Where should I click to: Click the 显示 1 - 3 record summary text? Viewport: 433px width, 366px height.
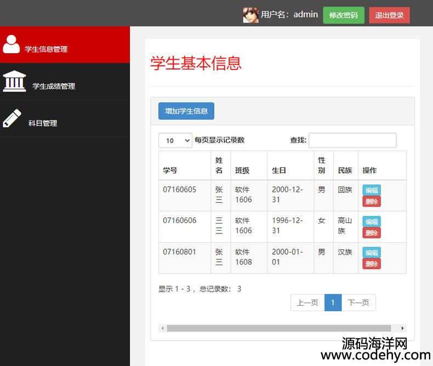tap(200, 289)
